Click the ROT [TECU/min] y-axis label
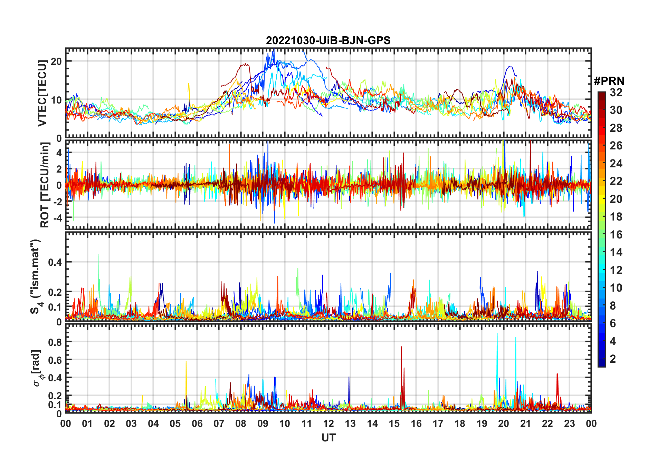Image resolution: width=657 pixels, height=459 pixels. 45,185
